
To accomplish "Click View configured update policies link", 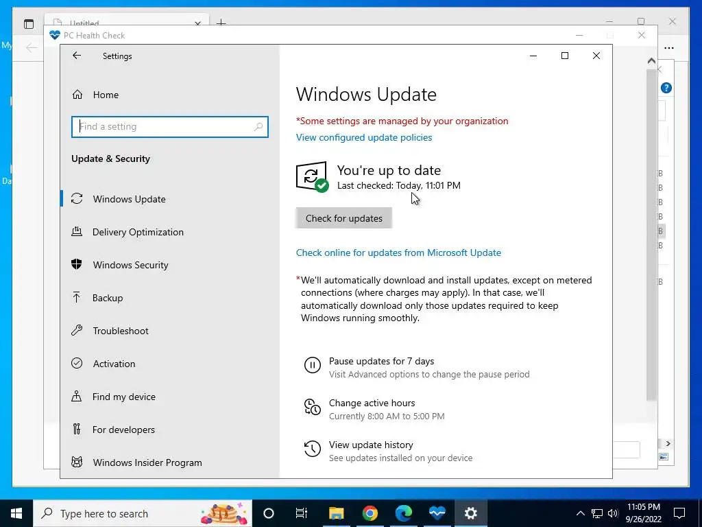I will (x=364, y=137).
